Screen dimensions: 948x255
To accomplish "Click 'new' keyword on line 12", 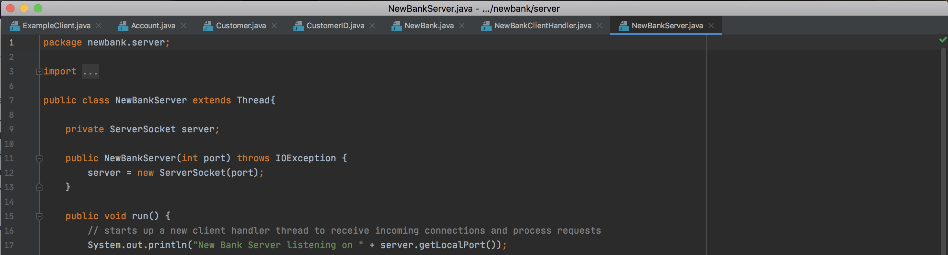I will (x=145, y=173).
